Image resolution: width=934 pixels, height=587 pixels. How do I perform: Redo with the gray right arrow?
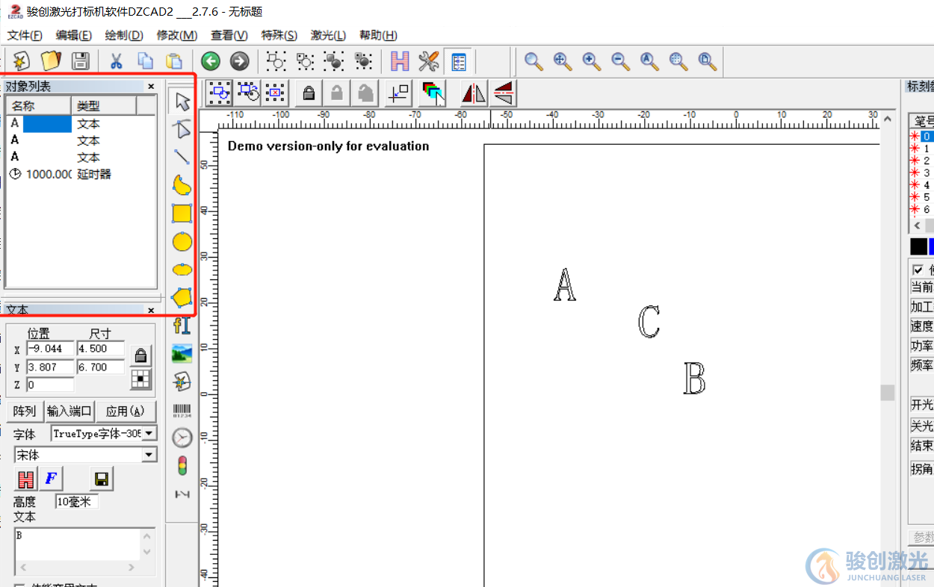(x=239, y=60)
